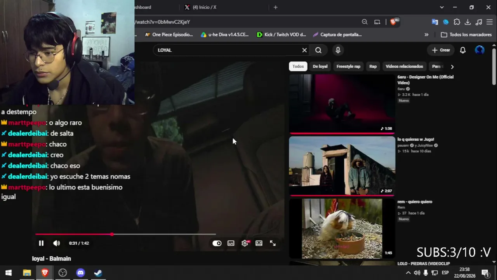Select the Freestyle rap filter chip
497x280 pixels.
tap(348, 66)
